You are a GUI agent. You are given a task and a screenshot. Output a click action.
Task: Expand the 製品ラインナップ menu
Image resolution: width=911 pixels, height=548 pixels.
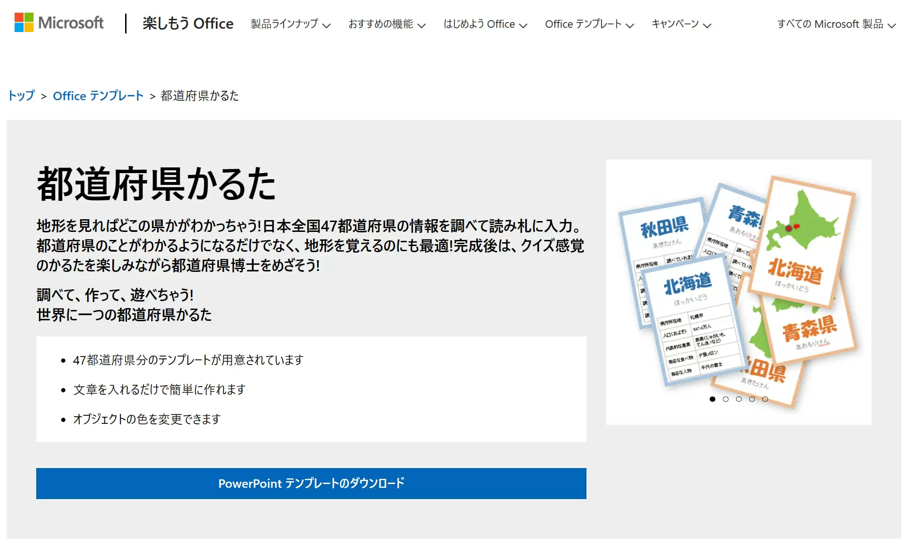[291, 24]
